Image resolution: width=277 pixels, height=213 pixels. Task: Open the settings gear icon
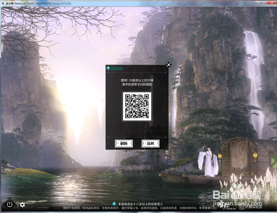22,205
